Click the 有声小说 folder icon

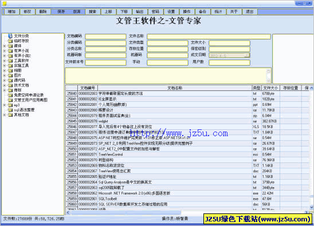pyautogui.click(x=10, y=51)
